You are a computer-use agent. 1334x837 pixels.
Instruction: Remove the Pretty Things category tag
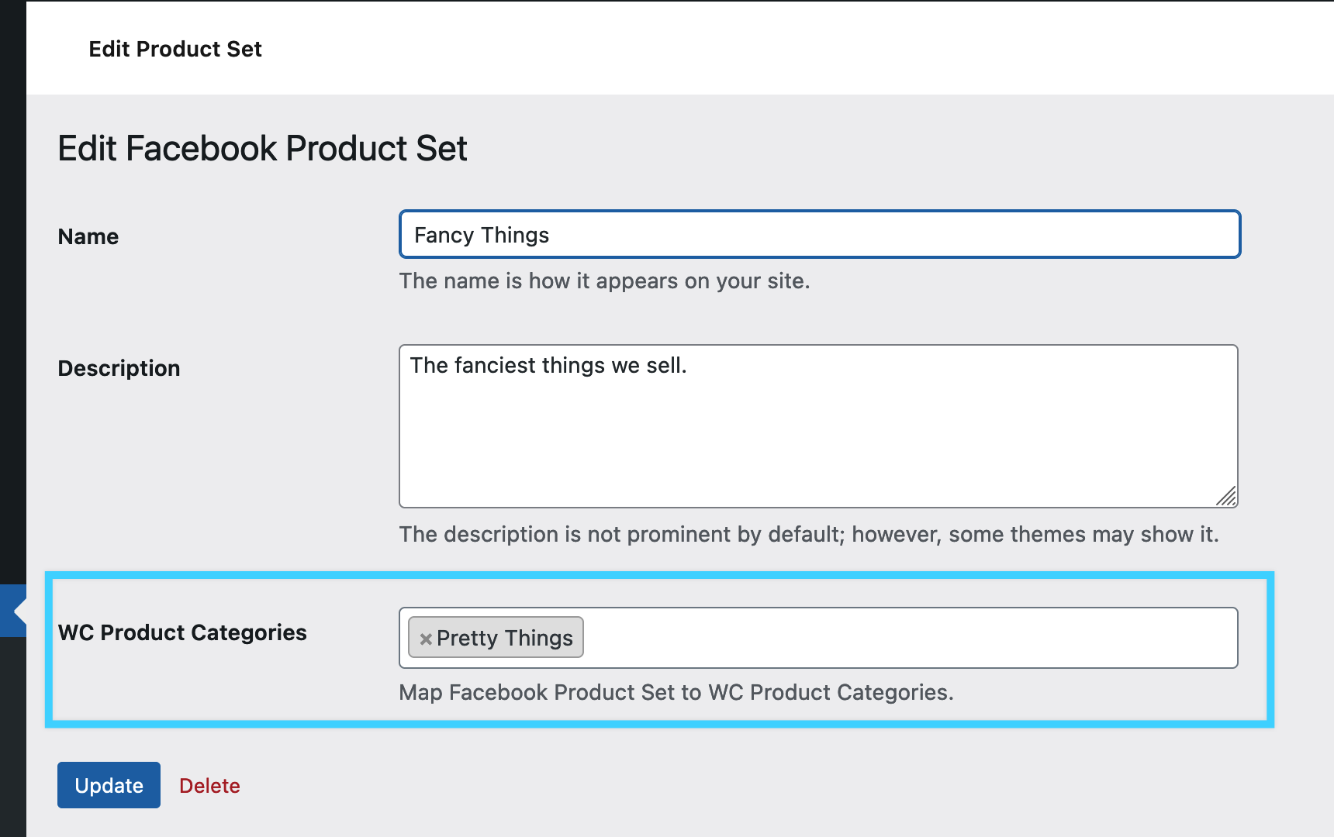pyautogui.click(x=425, y=639)
